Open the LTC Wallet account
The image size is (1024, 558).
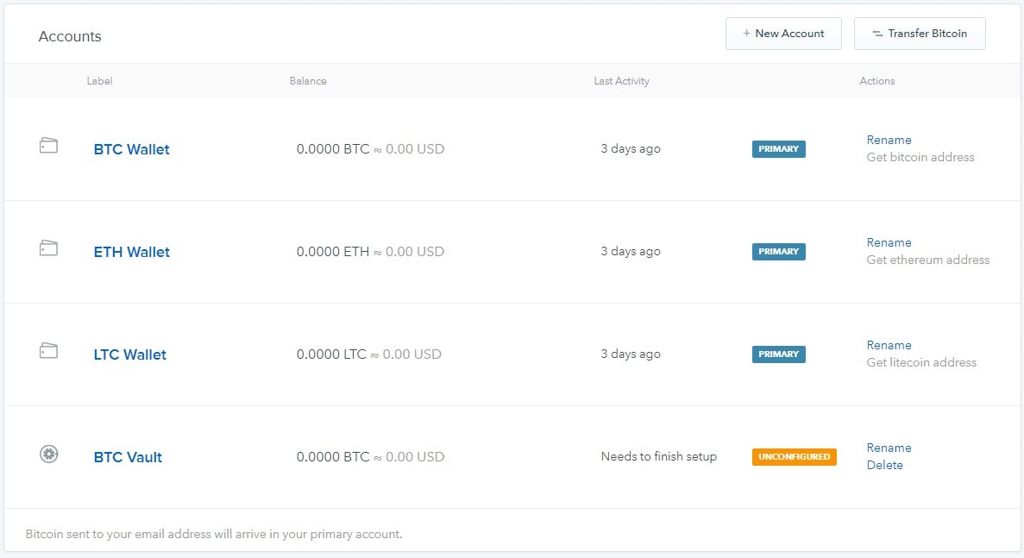130,354
